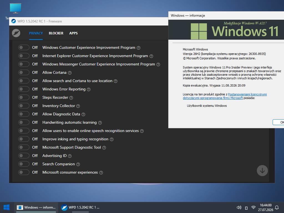
Task: Open help for Windows Customer Experience Improvement Program
Action: click(139, 48)
